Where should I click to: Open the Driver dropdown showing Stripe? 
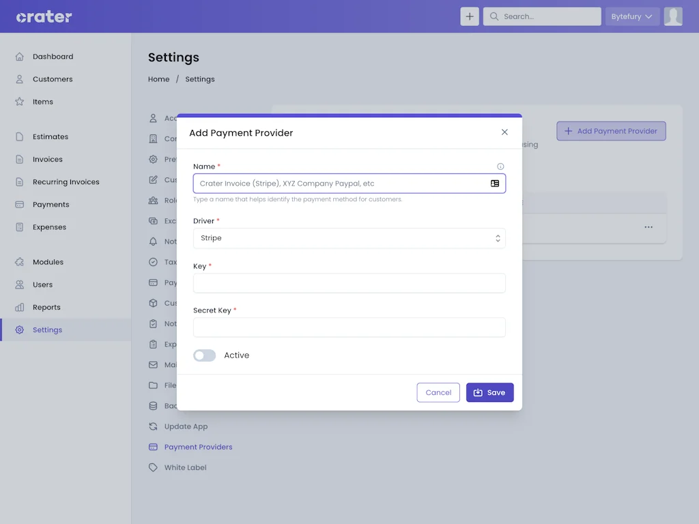349,238
